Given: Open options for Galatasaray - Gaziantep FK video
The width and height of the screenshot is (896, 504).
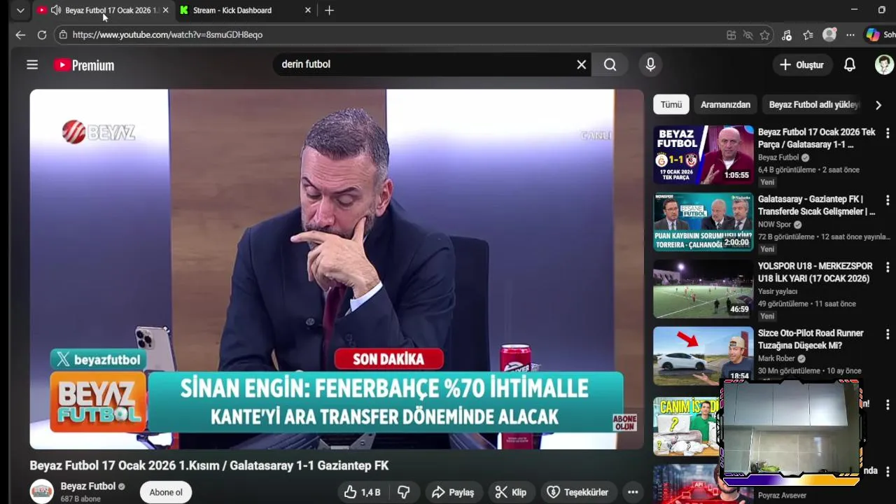Looking at the screenshot, I should tap(888, 200).
